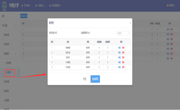Click the 操作 column header in dialog
180x110 pixels.
(121, 42)
